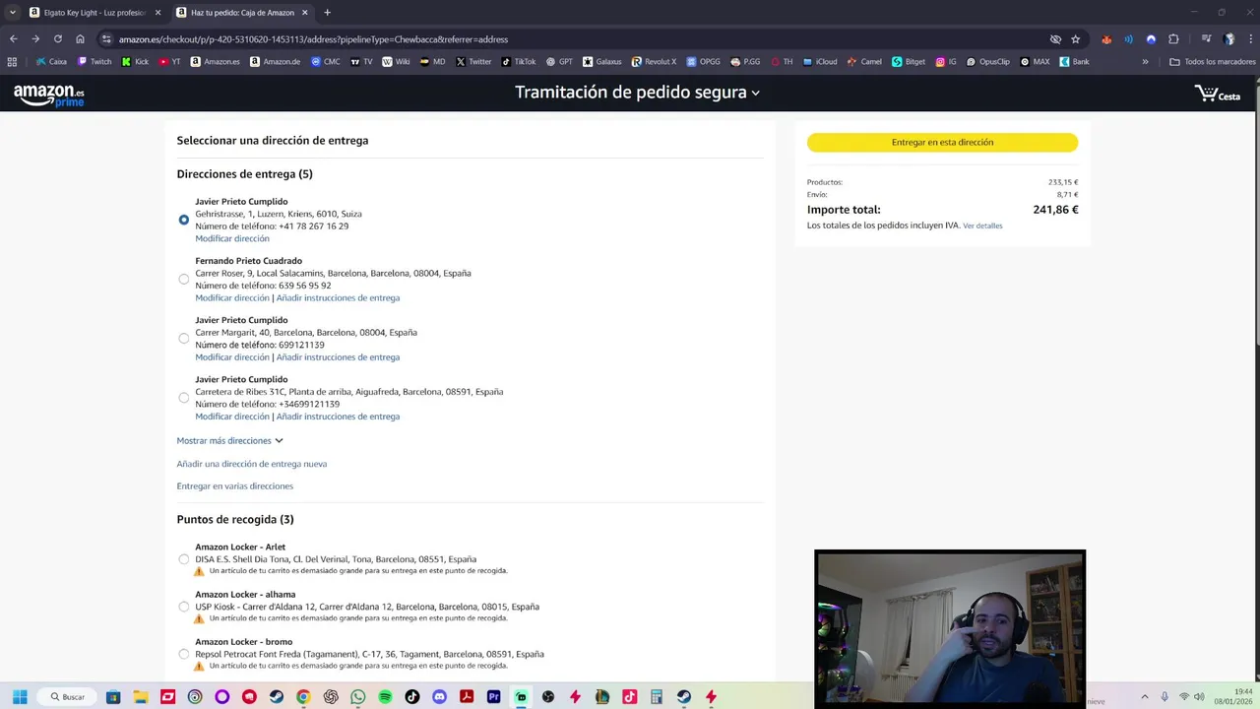The width and height of the screenshot is (1260, 709).
Task: Open the Amazon.de bookmark
Action: [x=275, y=61]
